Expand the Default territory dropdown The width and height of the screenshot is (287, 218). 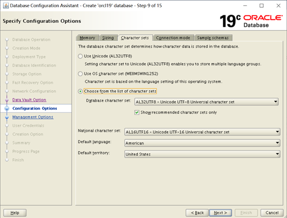click(202, 154)
